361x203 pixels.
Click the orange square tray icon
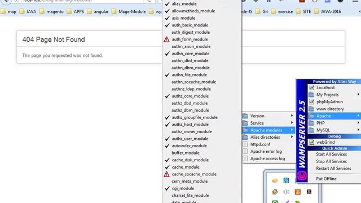(298, 192)
